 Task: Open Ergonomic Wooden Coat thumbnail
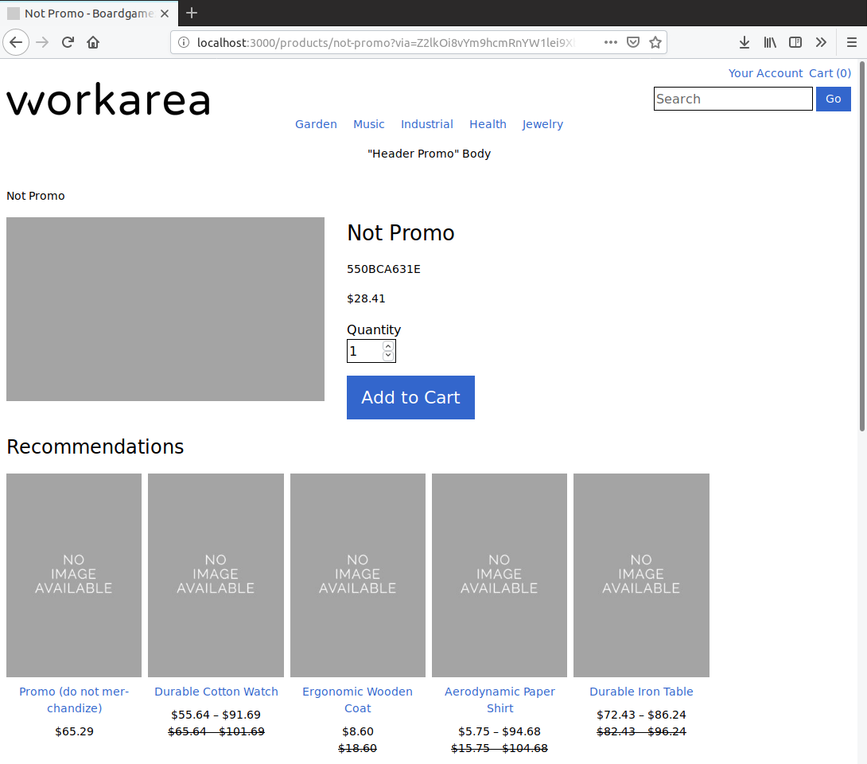click(x=358, y=575)
